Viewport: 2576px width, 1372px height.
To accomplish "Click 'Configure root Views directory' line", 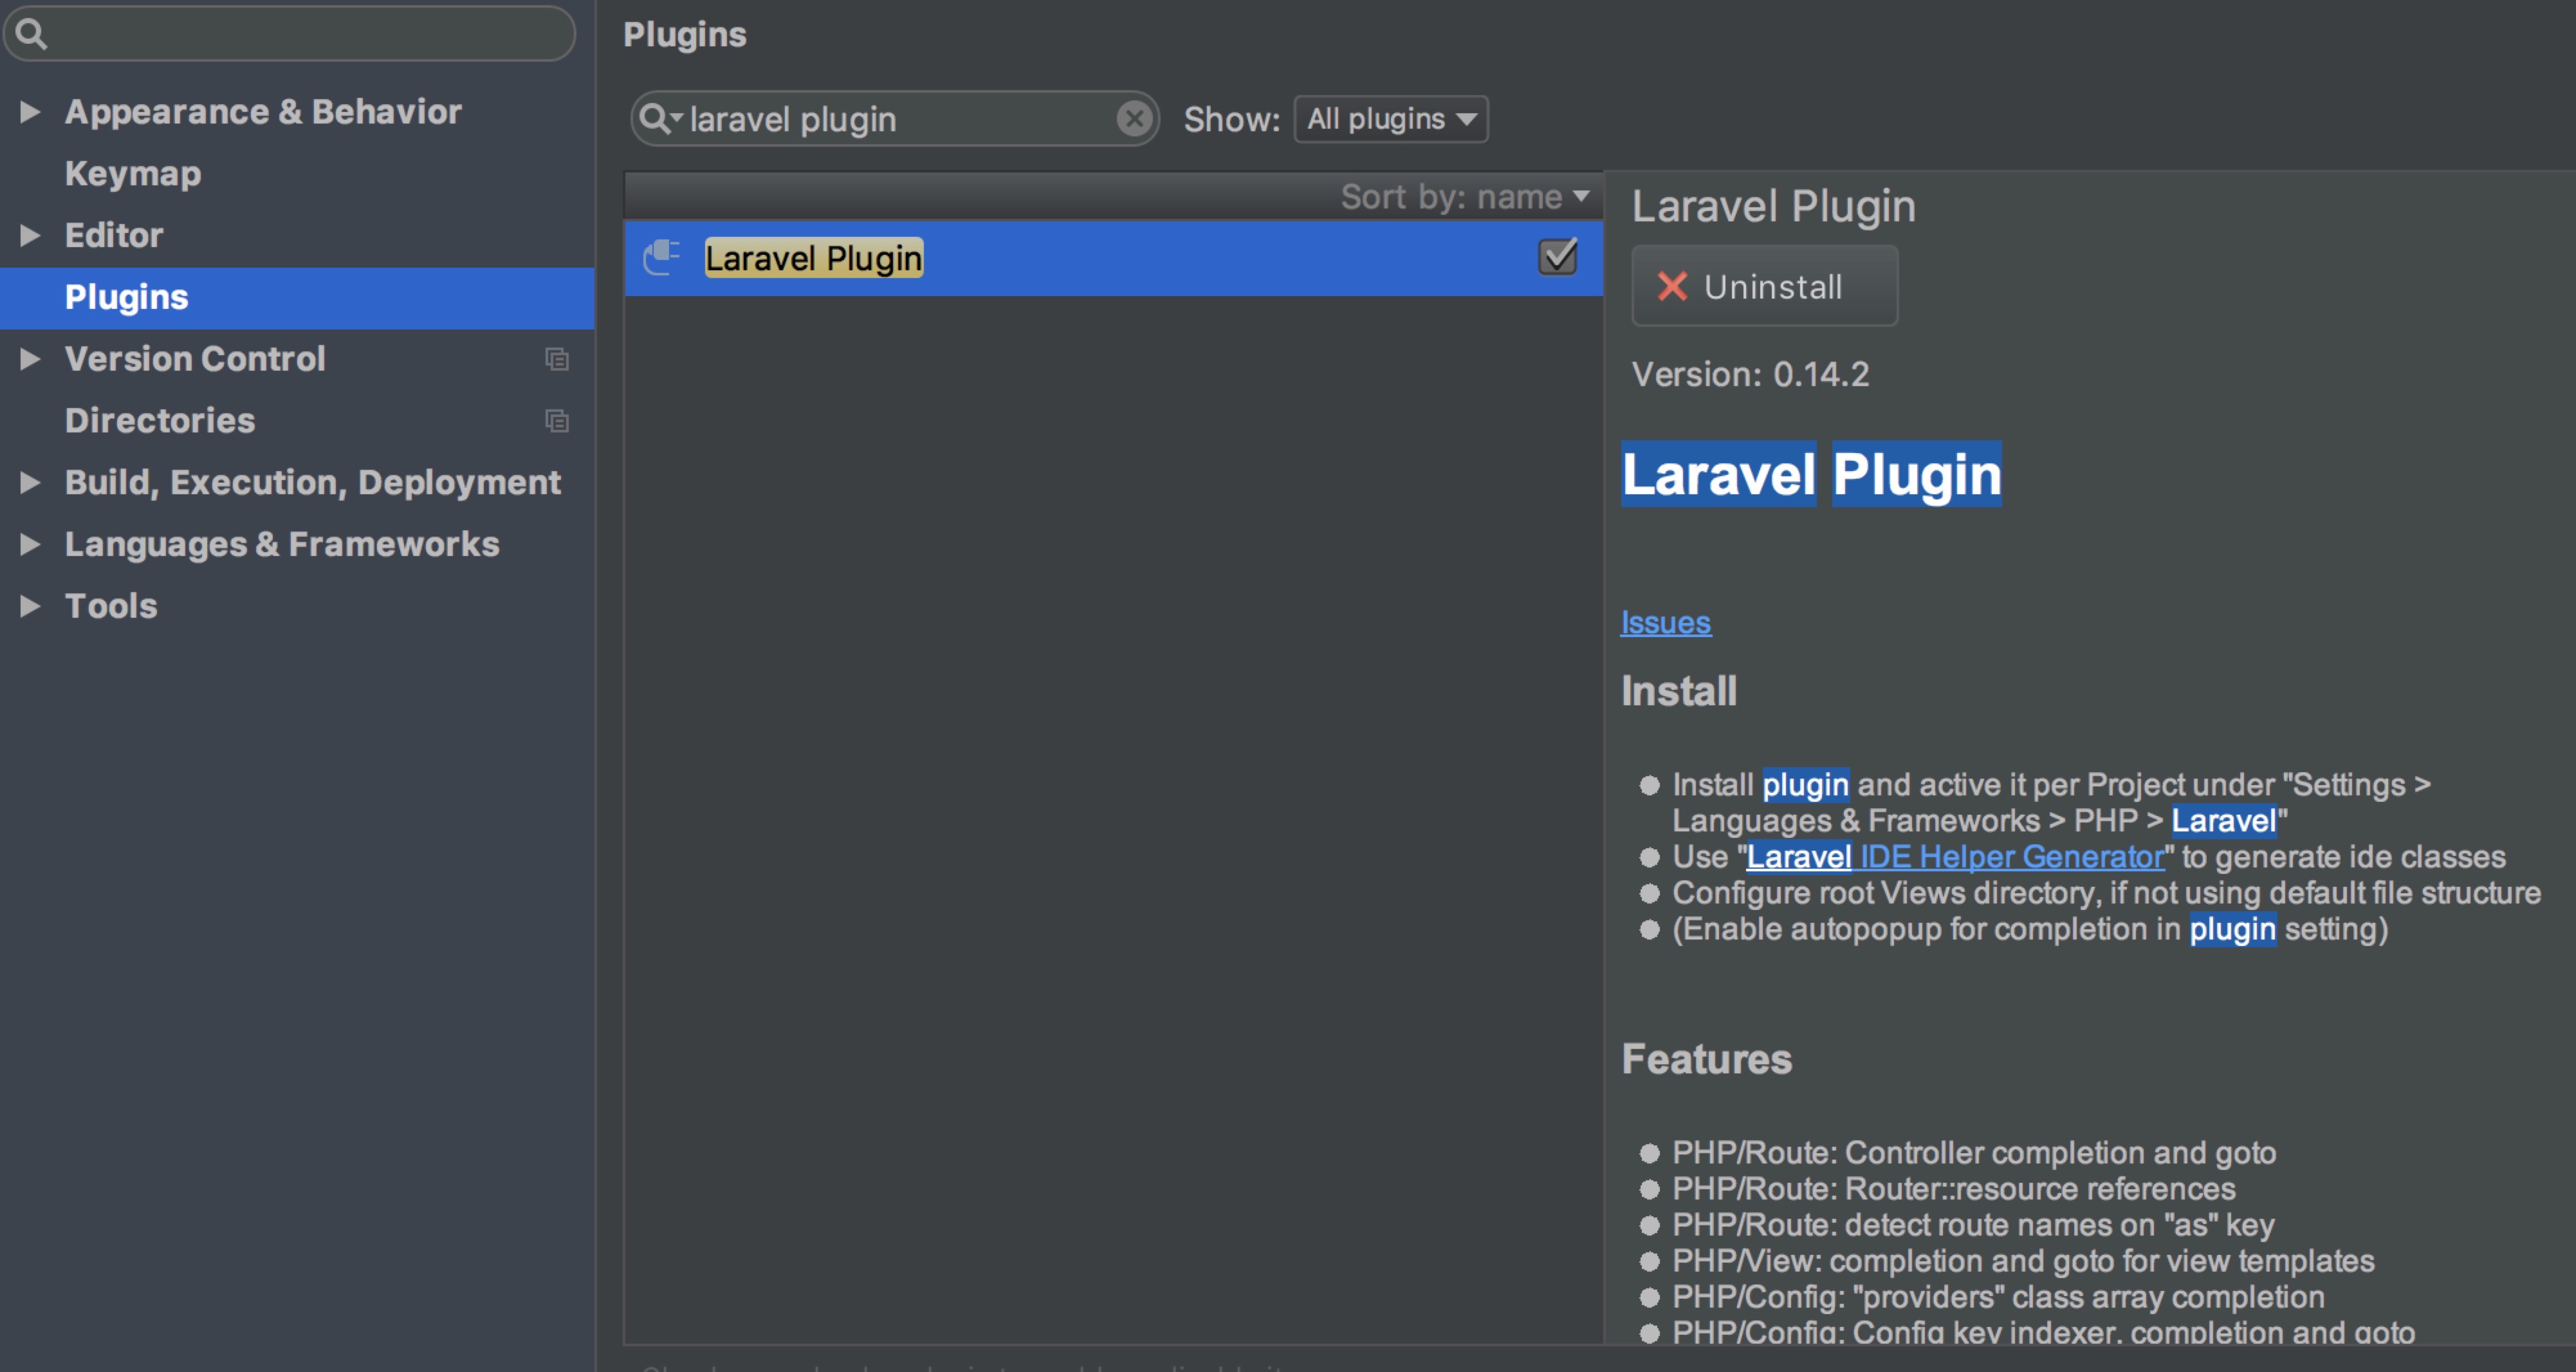I will (2106, 893).
